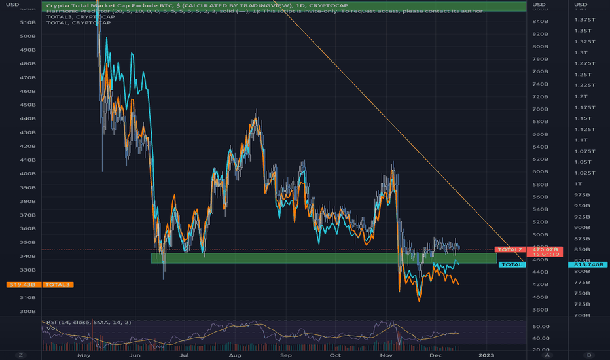Select the Crypto Total Market Cap Exclude BTC legend
Viewport: 610px width, 360px height.
click(x=197, y=5)
